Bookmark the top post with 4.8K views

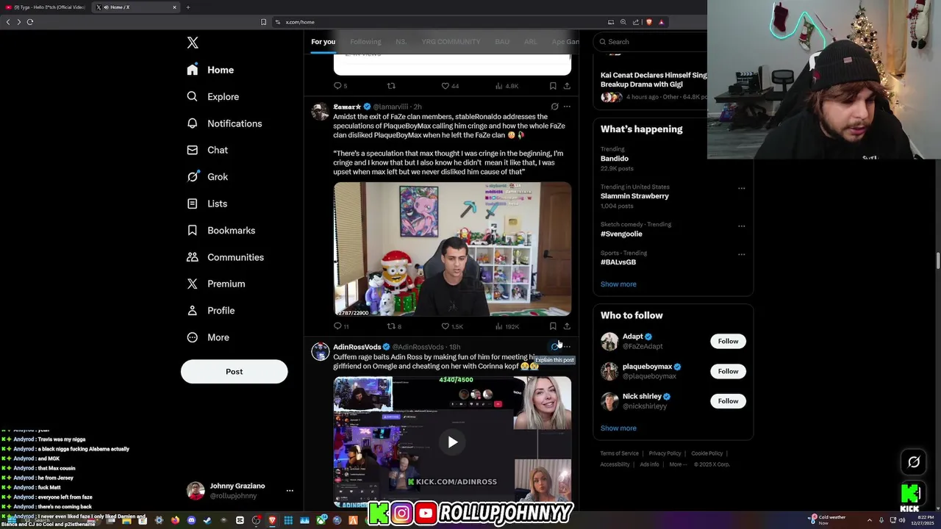pyautogui.click(x=553, y=86)
